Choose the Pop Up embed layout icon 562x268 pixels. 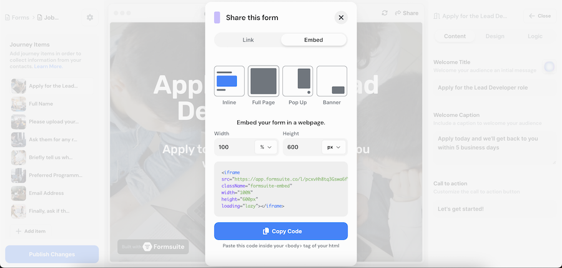pyautogui.click(x=298, y=81)
